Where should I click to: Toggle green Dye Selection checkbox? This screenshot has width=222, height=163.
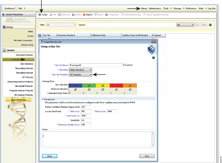tap(89, 86)
